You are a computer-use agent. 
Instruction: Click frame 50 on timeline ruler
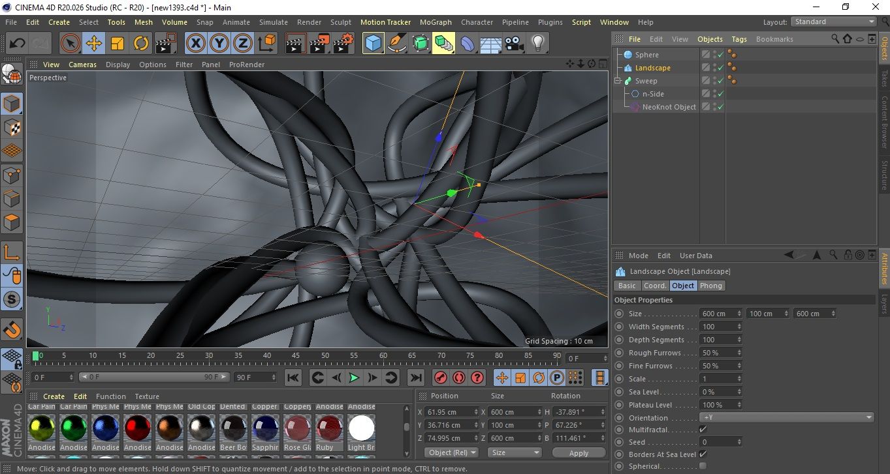tap(325, 356)
